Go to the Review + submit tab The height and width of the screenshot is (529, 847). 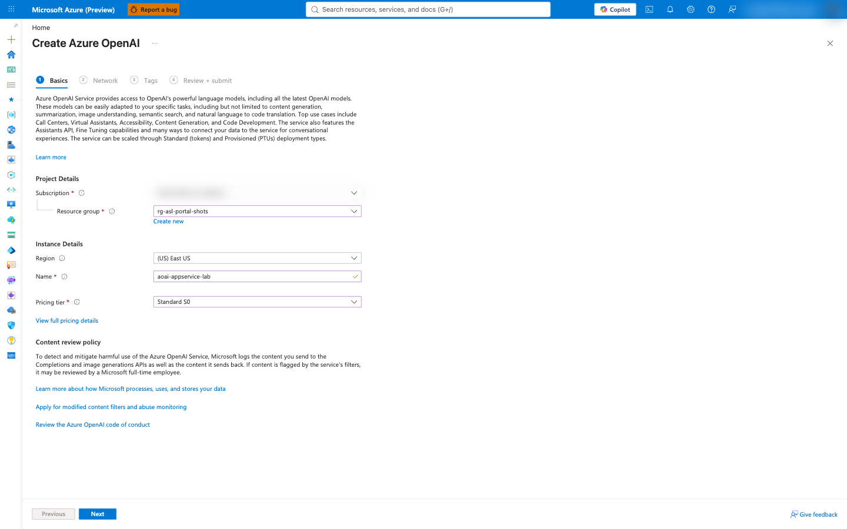(x=201, y=81)
